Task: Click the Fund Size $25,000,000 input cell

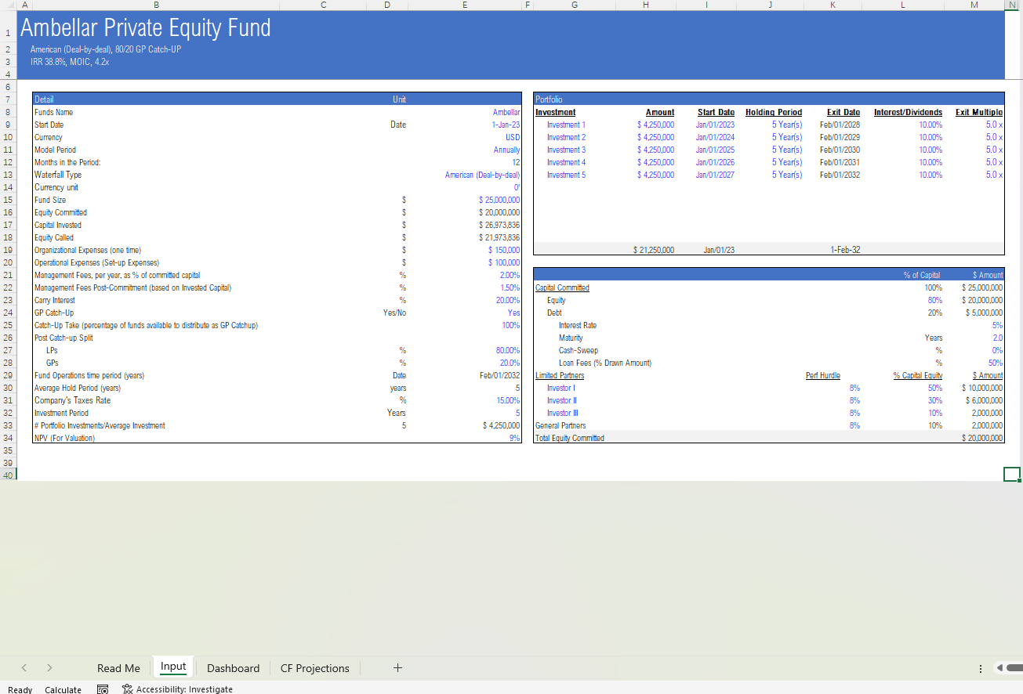Action: [499, 200]
